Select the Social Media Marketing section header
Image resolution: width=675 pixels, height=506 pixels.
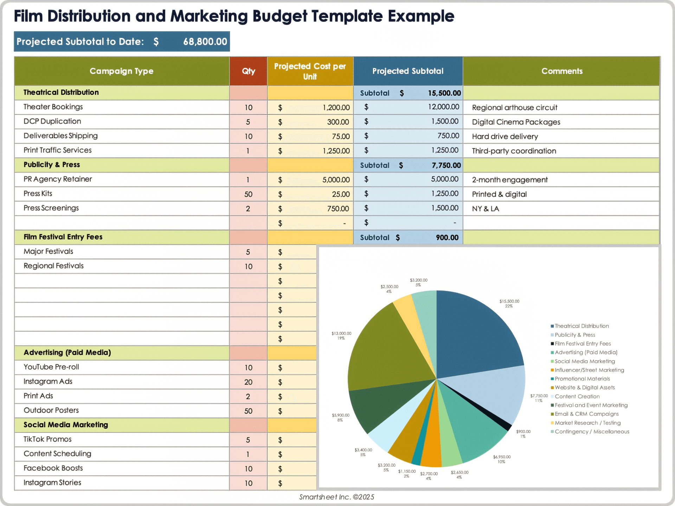66,425
